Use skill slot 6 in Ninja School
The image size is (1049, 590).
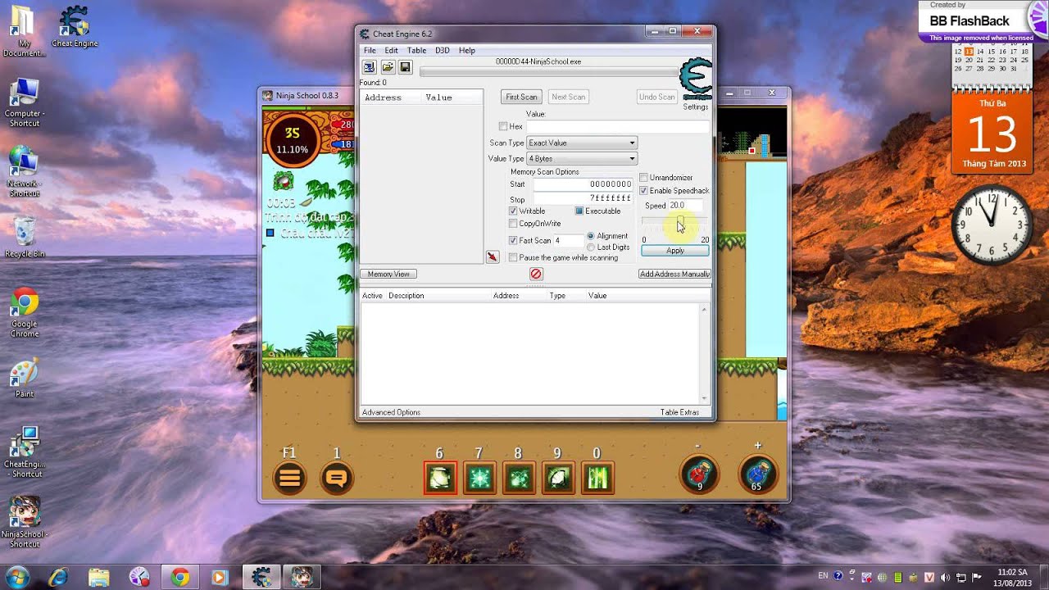pos(440,478)
